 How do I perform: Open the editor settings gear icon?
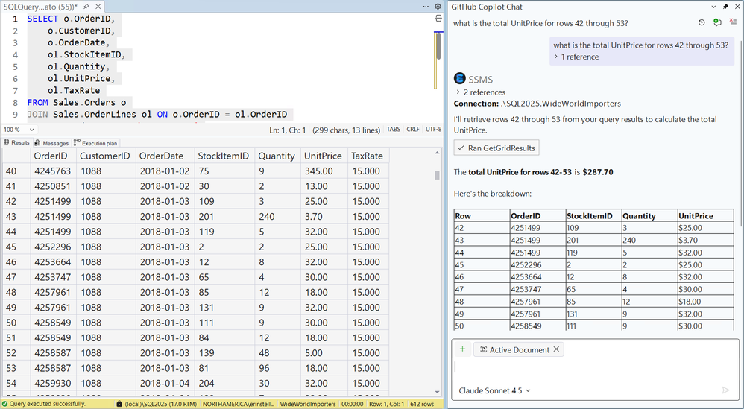(x=438, y=7)
